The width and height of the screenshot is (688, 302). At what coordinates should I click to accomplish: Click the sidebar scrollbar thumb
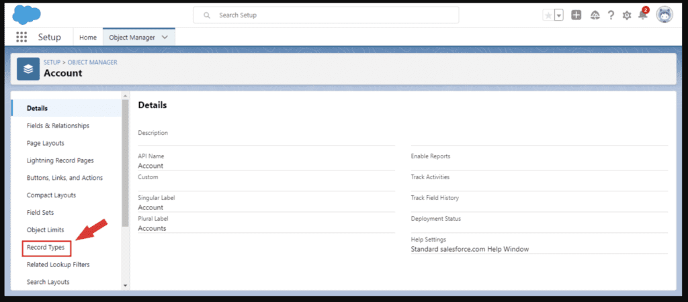[126, 163]
